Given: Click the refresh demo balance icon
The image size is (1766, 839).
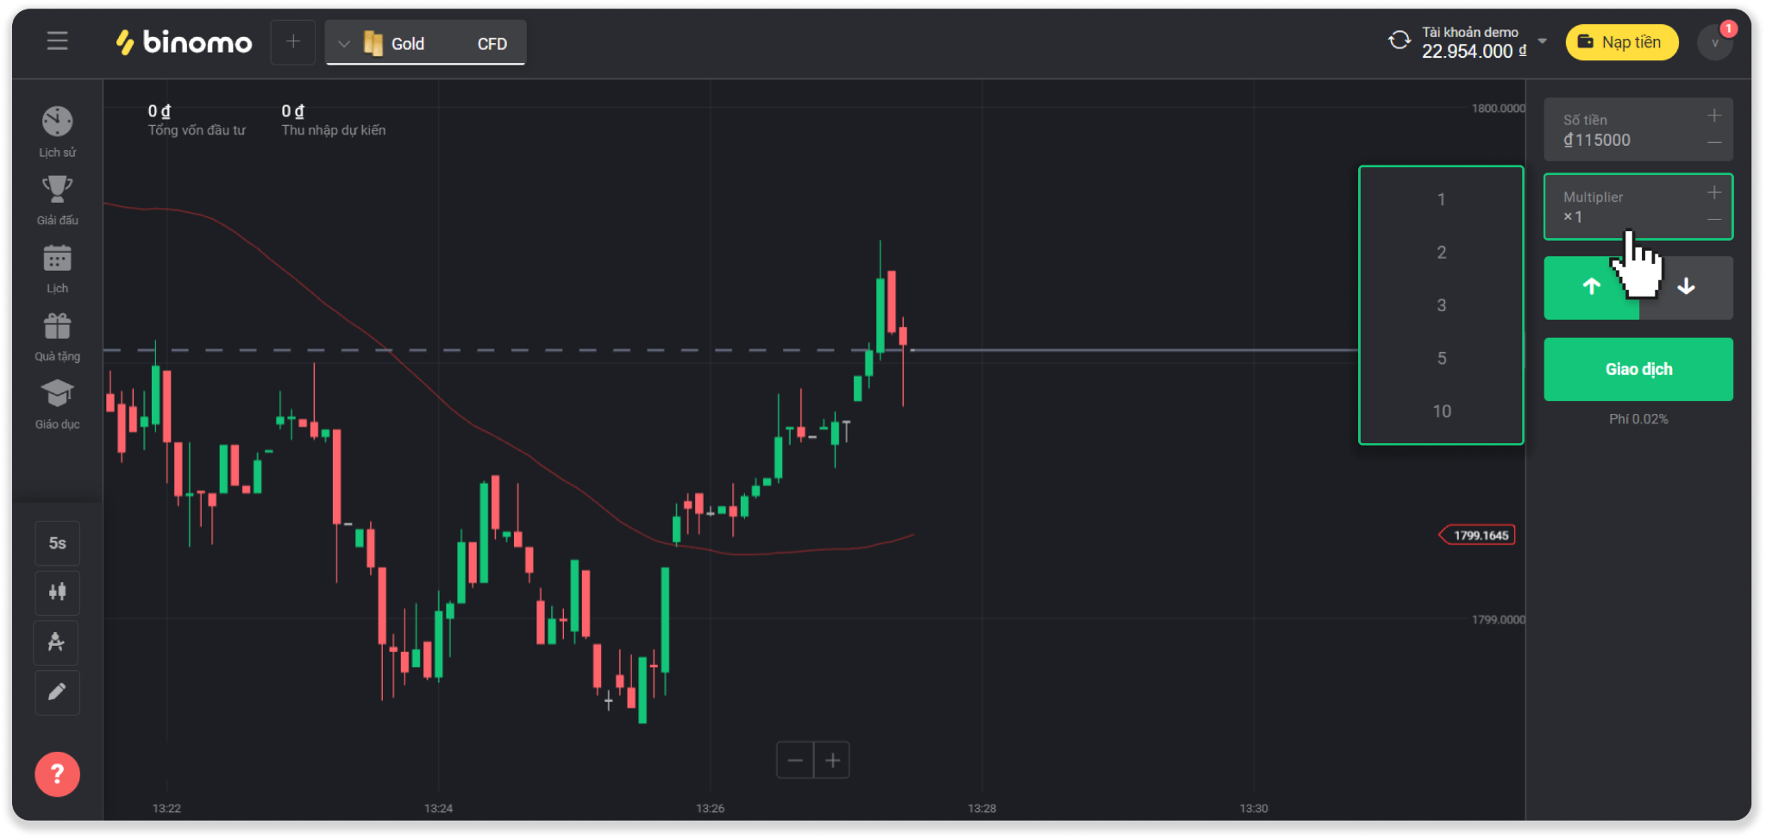Looking at the screenshot, I should [1399, 41].
